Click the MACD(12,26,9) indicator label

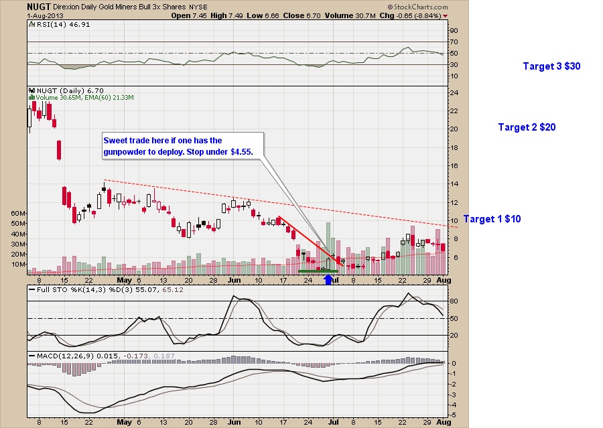point(106,356)
